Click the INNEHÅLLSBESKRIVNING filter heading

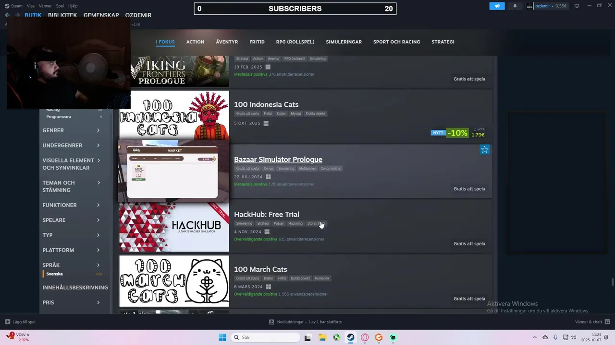point(75,287)
